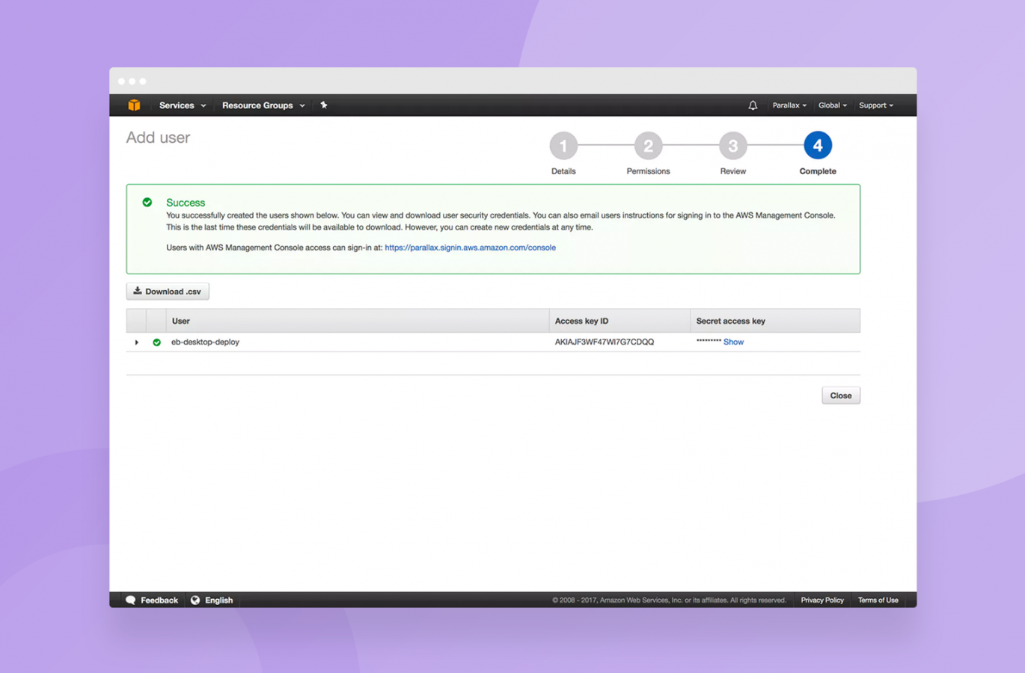The height and width of the screenshot is (673, 1025).
Task: Download the credentials .csv file
Action: (168, 292)
